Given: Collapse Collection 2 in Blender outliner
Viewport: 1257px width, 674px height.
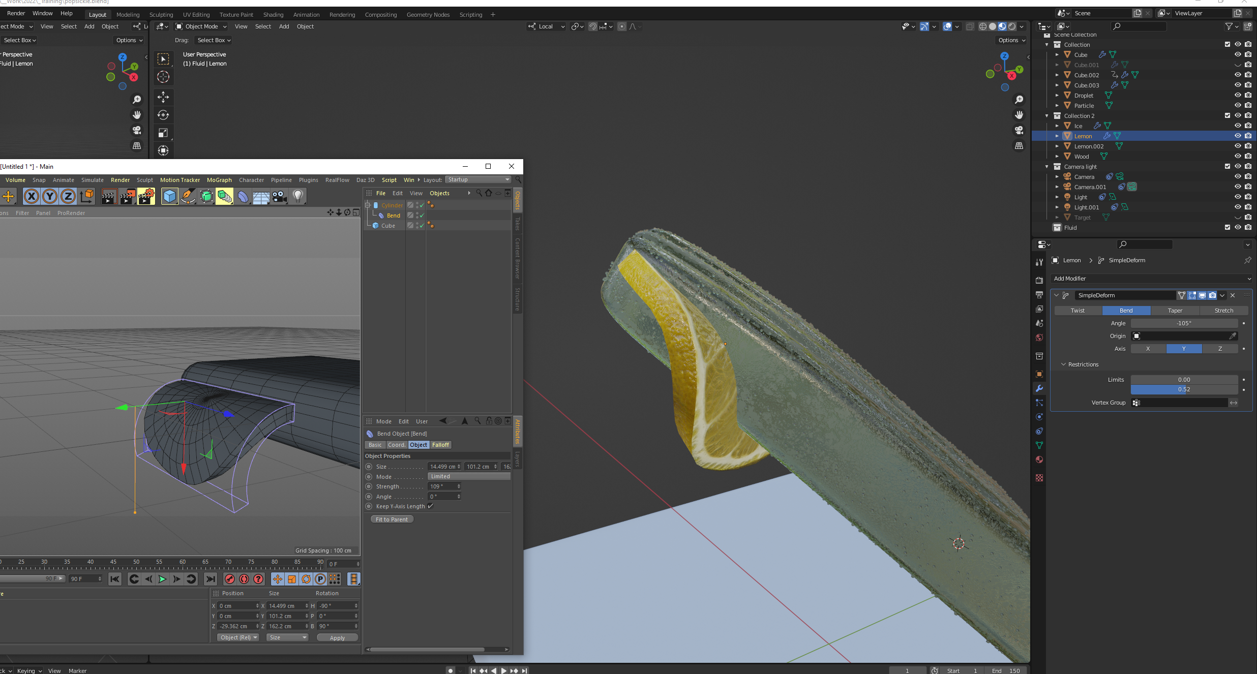Looking at the screenshot, I should pos(1047,115).
